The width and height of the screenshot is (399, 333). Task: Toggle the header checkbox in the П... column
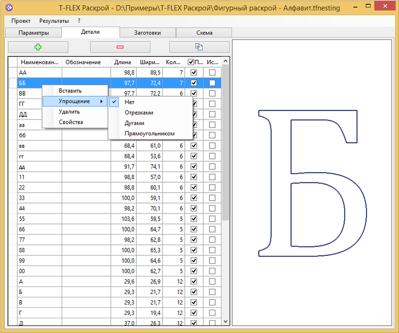pyautogui.click(x=191, y=62)
